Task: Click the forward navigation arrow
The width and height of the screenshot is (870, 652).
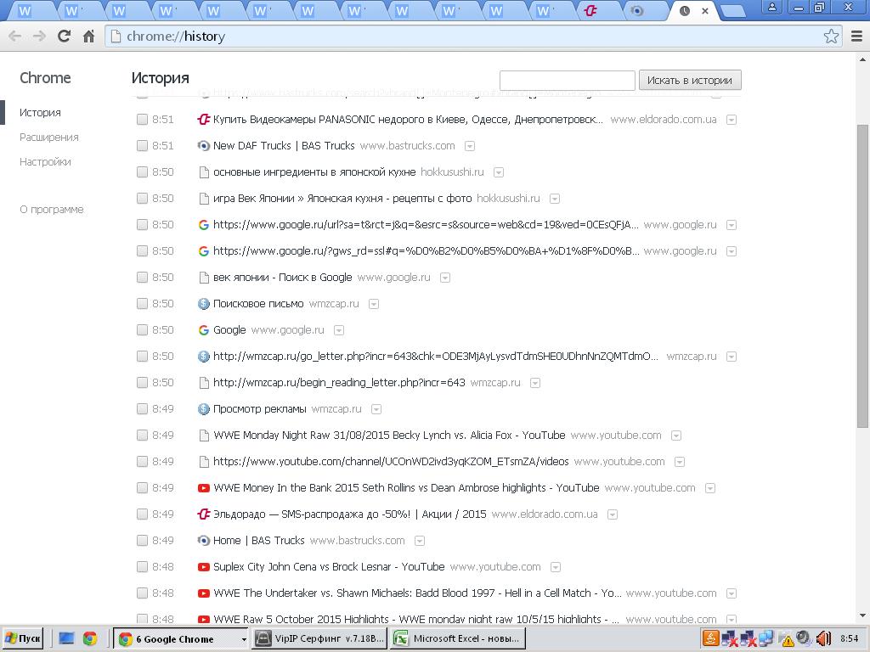Action: click(39, 36)
